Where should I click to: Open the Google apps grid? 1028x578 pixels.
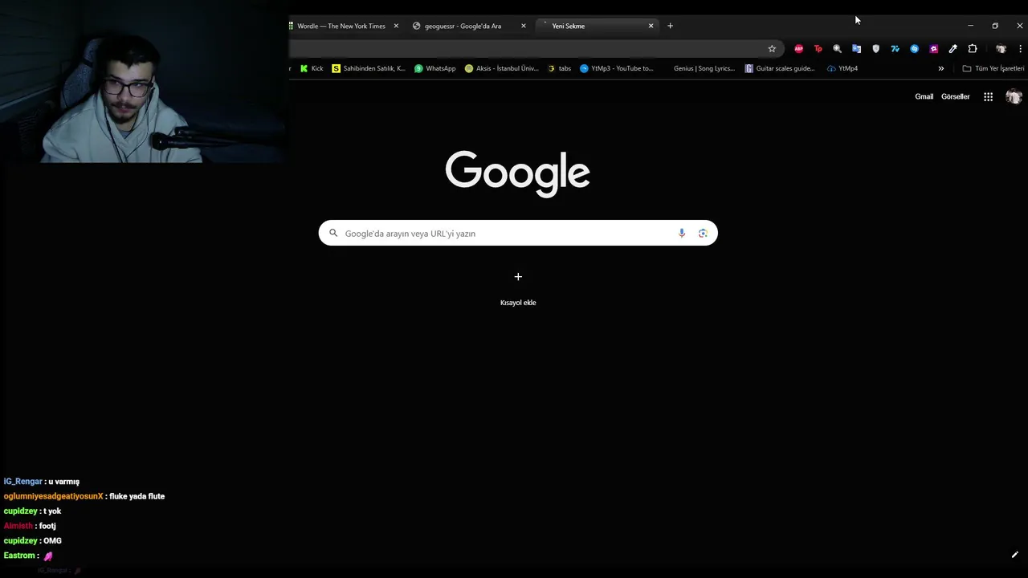988,96
